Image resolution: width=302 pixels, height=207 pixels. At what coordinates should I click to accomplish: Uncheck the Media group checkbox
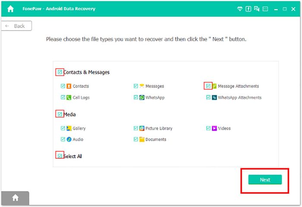60,114
